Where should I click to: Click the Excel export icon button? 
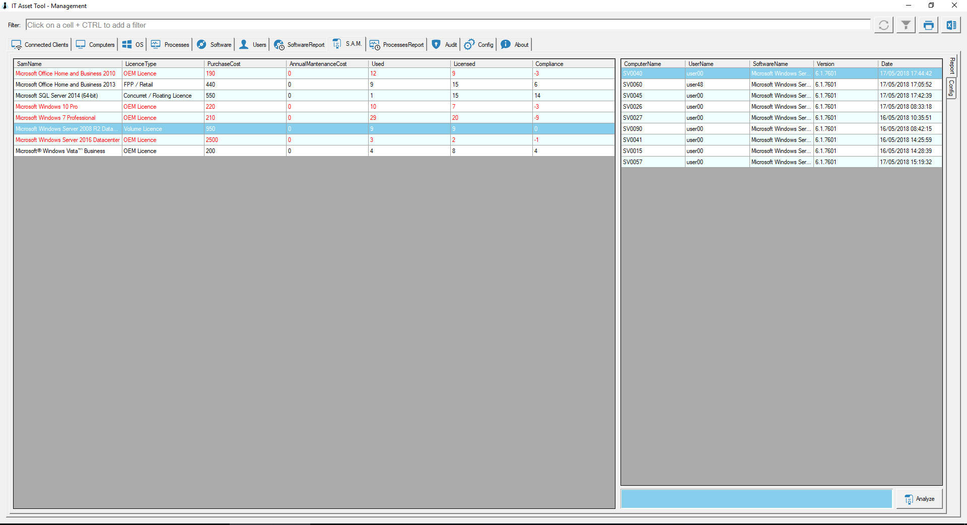[x=951, y=25]
